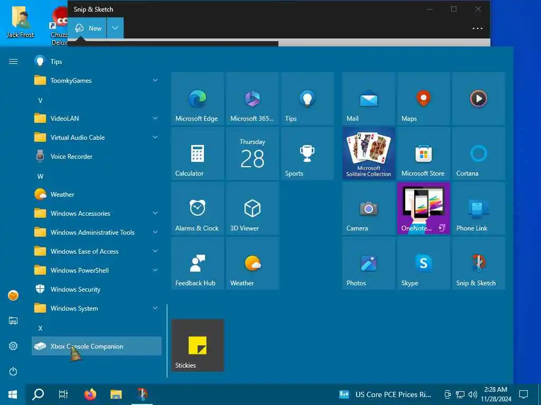This screenshot has height=405, width=541.
Task: Switch to Snip & Sketch on the taskbar
Action: point(142,394)
